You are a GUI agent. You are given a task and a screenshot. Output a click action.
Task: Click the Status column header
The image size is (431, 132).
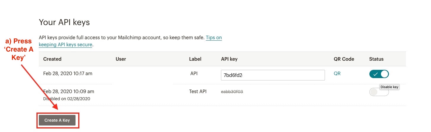click(376, 59)
